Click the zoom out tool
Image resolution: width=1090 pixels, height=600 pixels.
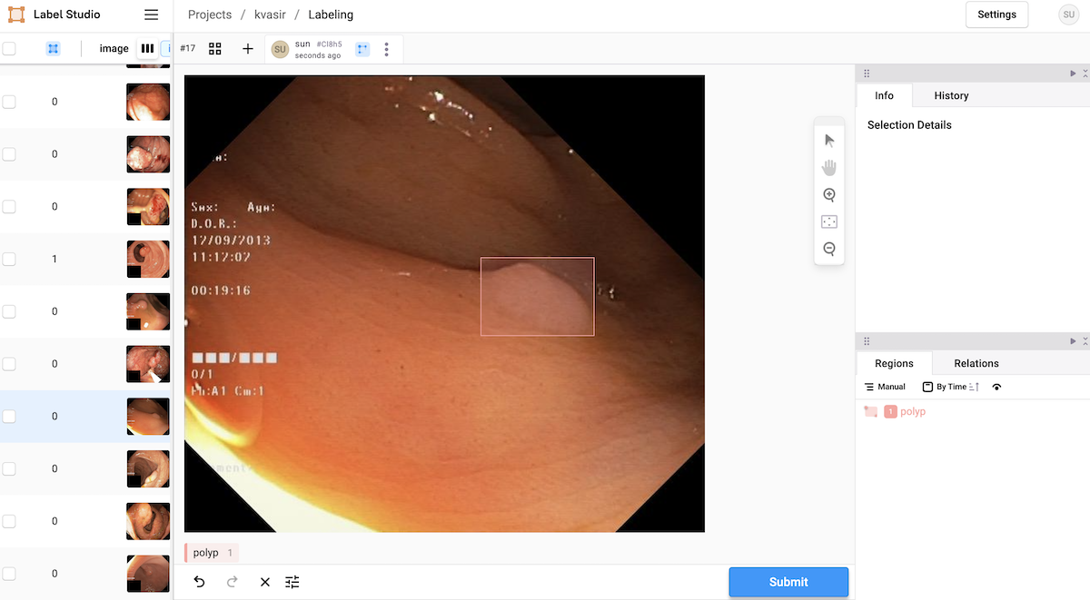(829, 249)
